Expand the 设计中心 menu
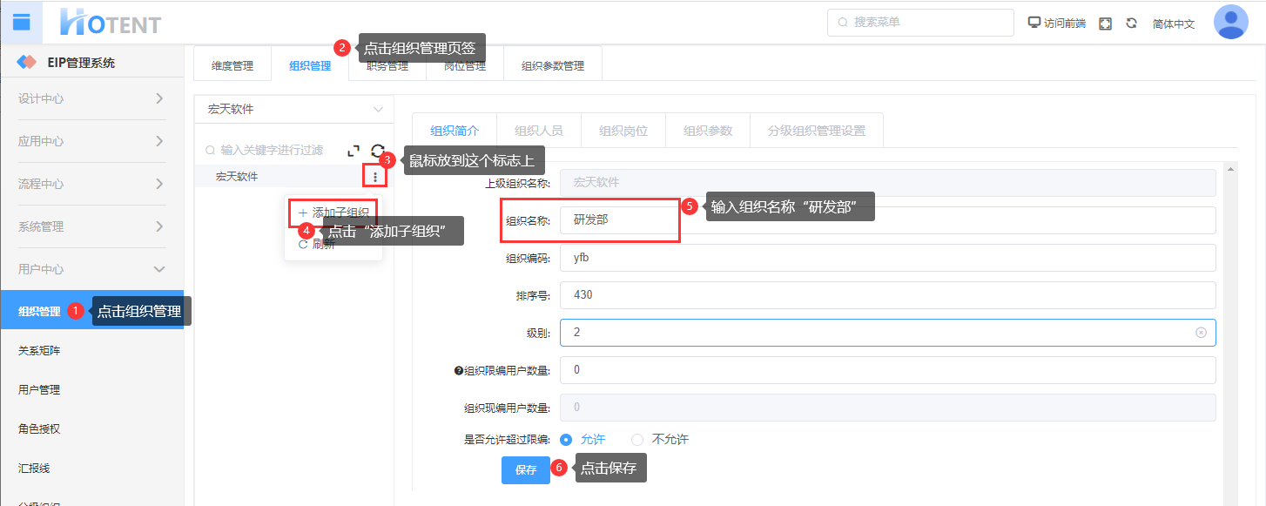 [x=91, y=98]
